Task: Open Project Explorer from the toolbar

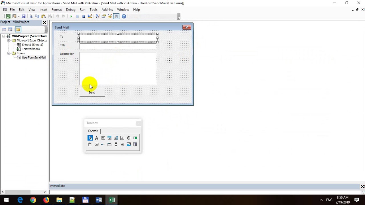Action: (x=98, y=17)
